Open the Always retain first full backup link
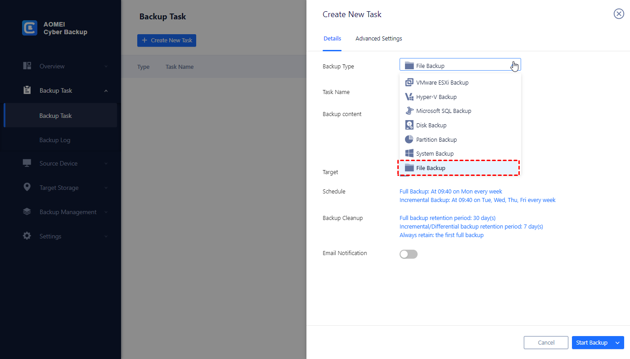This screenshot has width=630, height=359. click(x=441, y=235)
